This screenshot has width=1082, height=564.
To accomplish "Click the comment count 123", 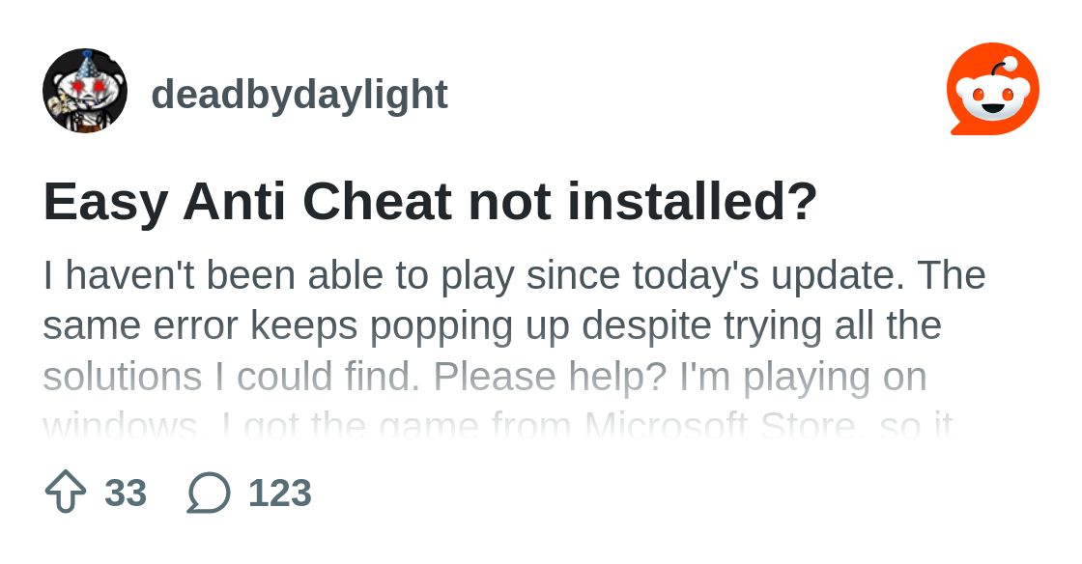I will coord(280,493).
